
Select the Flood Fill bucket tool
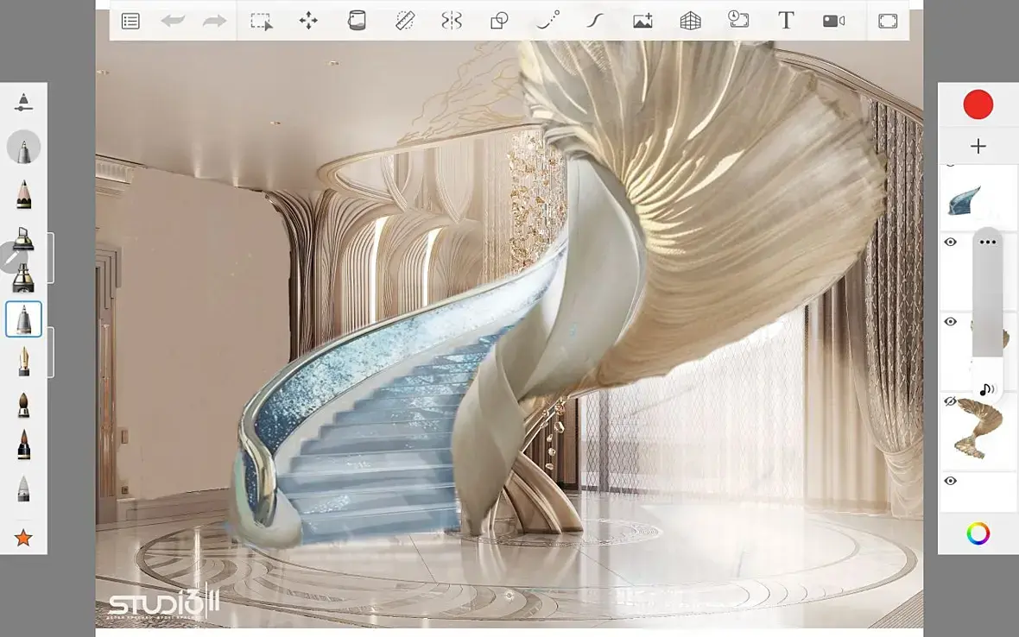point(356,21)
